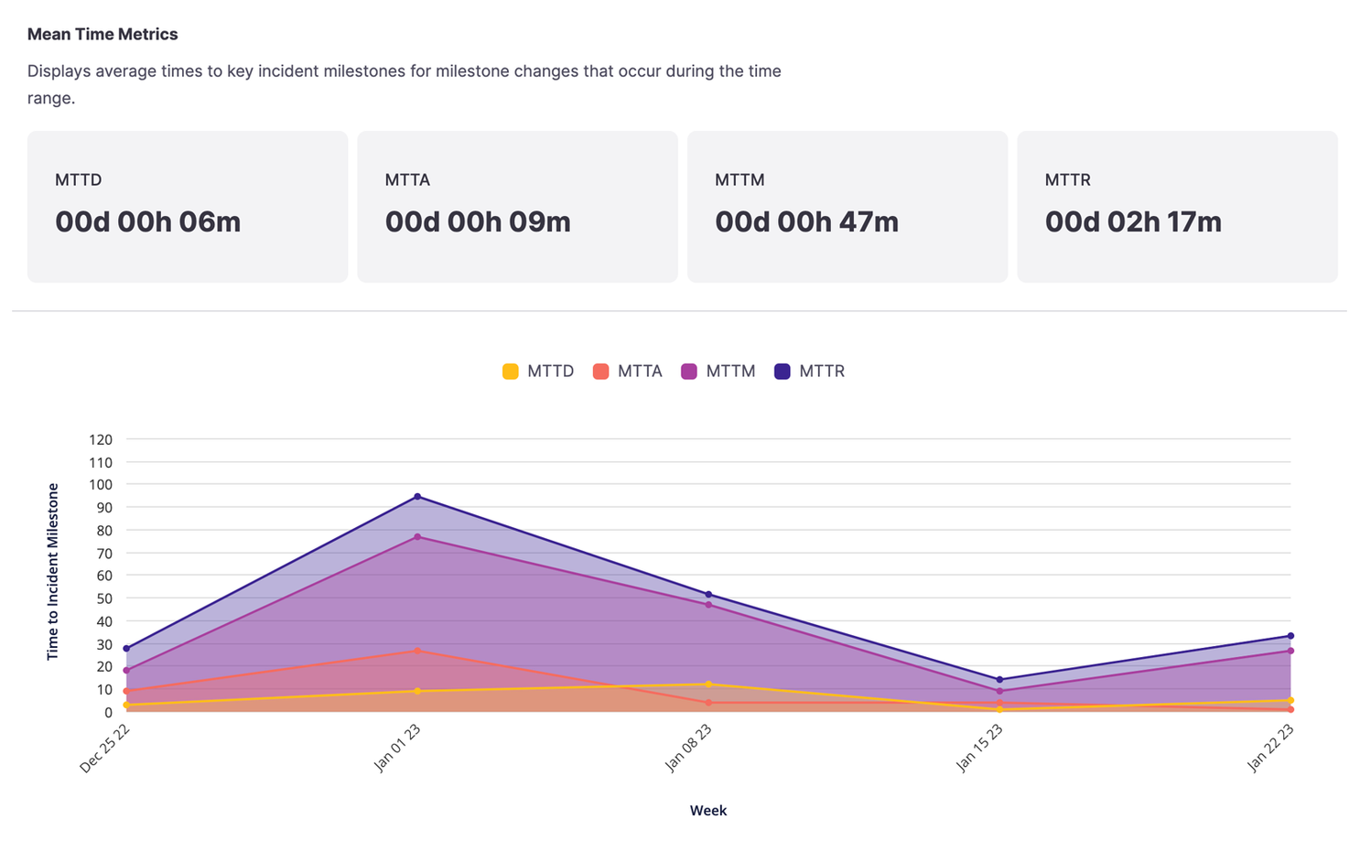Toggle the MTTD legend yellow swatch
Screen dimensions: 1360x851
511,372
